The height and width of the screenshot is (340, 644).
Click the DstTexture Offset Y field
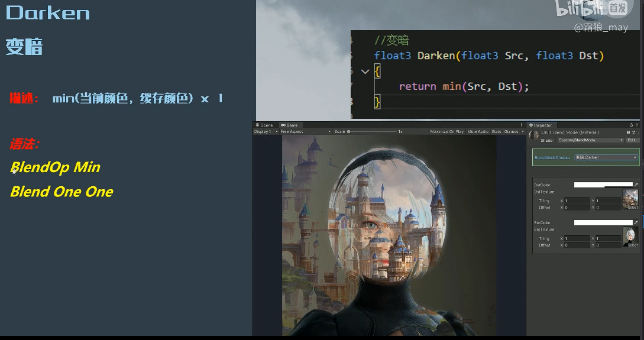[x=609, y=208]
